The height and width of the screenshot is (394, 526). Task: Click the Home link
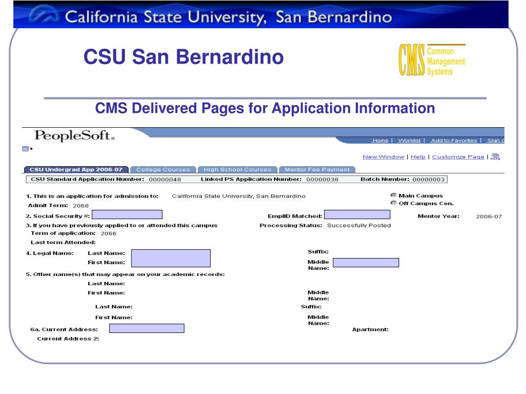(x=380, y=141)
